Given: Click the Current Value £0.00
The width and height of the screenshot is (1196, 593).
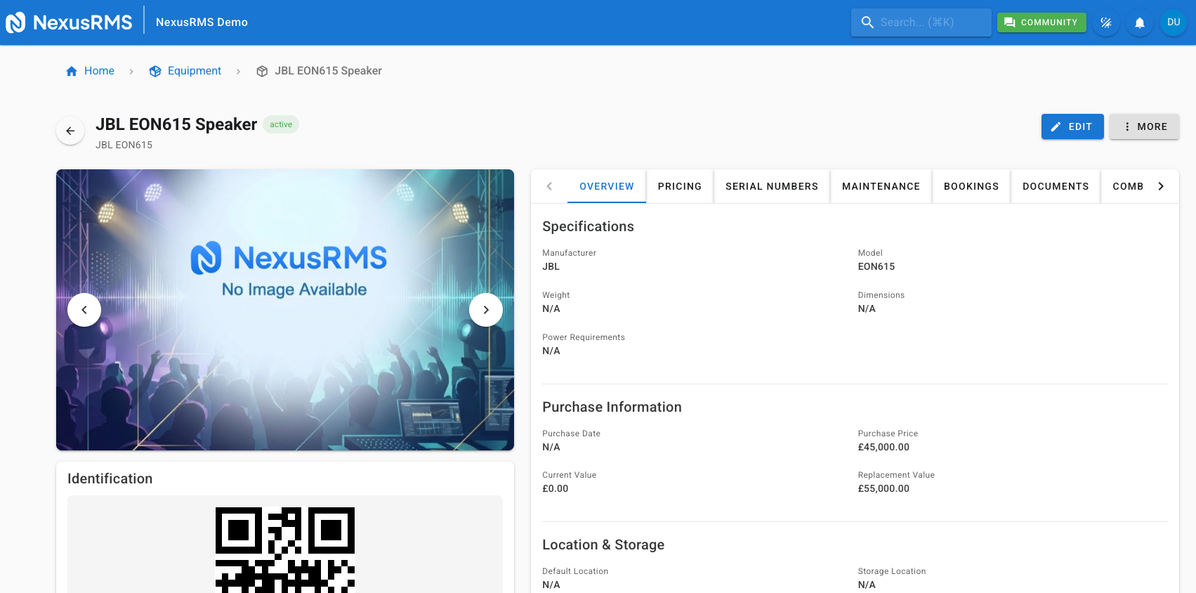Looking at the screenshot, I should click(556, 488).
